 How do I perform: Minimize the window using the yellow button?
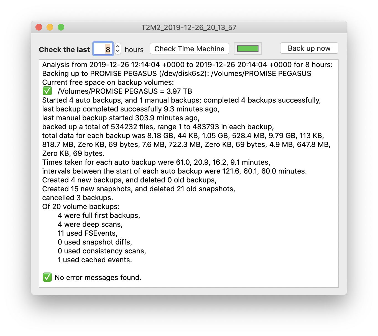click(x=50, y=27)
